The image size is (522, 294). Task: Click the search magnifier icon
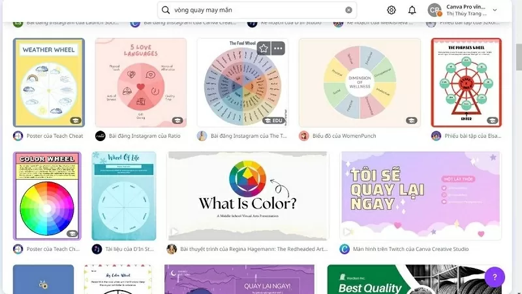click(166, 10)
